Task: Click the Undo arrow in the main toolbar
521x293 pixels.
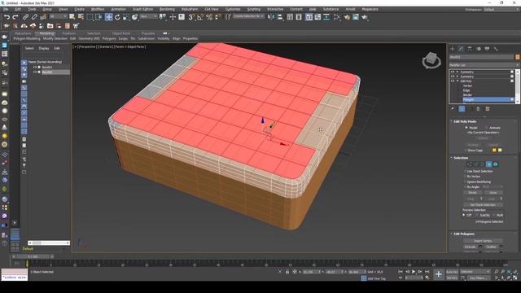Action: [x=7, y=17]
